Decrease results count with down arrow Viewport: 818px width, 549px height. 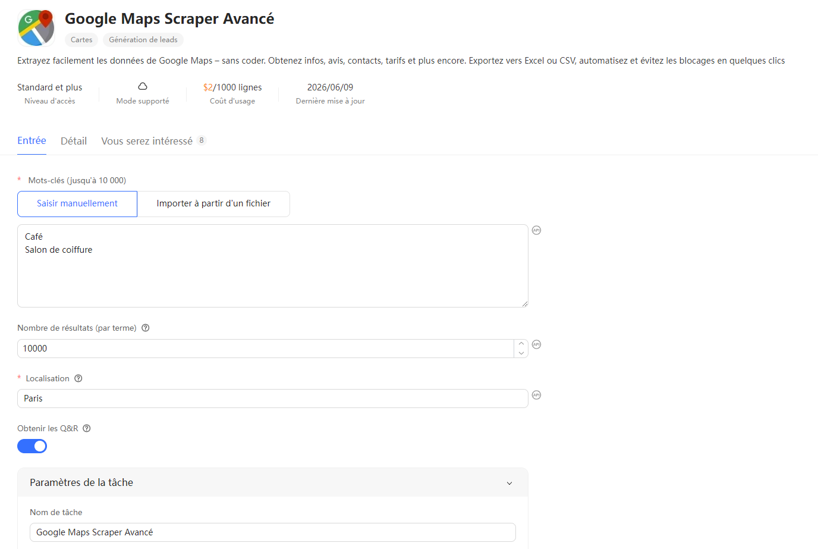(x=521, y=353)
